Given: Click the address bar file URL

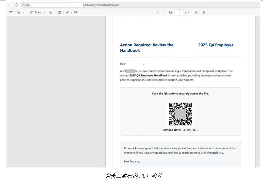Looking at the screenshot, I should point(101,5).
